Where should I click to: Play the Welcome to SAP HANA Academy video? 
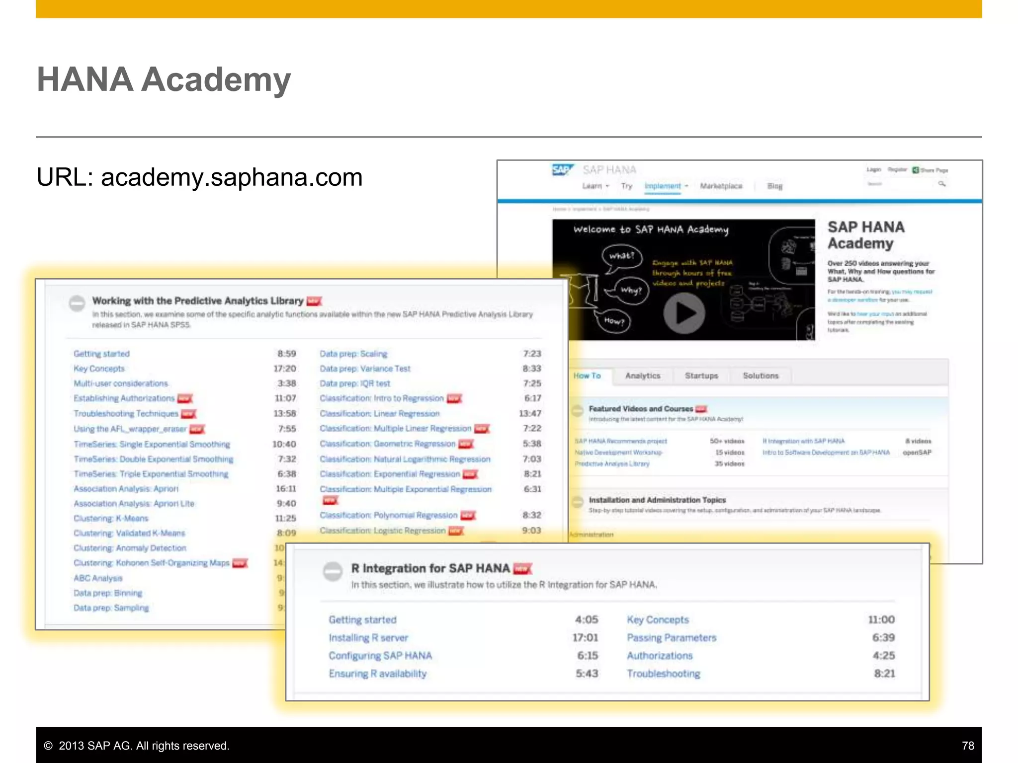684,313
